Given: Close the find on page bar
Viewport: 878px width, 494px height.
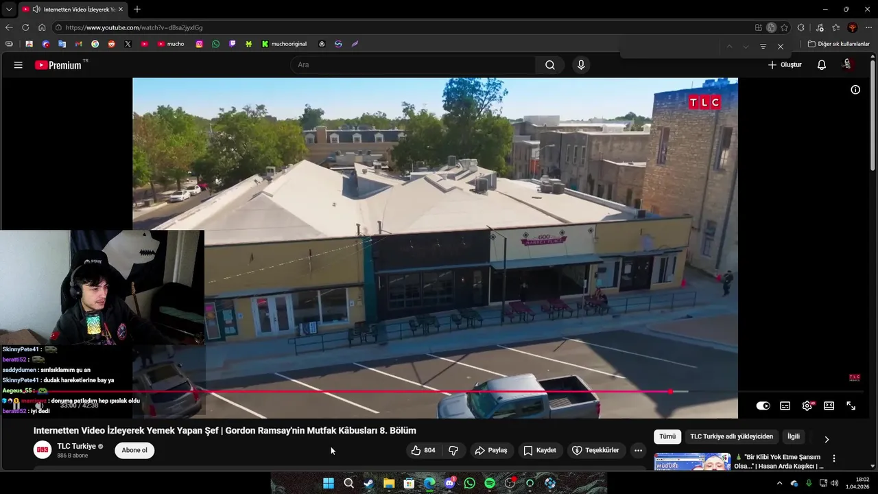Looking at the screenshot, I should pos(781,47).
